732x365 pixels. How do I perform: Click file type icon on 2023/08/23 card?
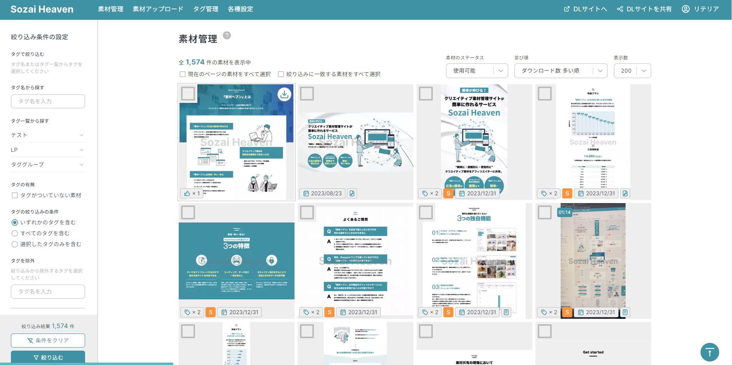tap(352, 193)
